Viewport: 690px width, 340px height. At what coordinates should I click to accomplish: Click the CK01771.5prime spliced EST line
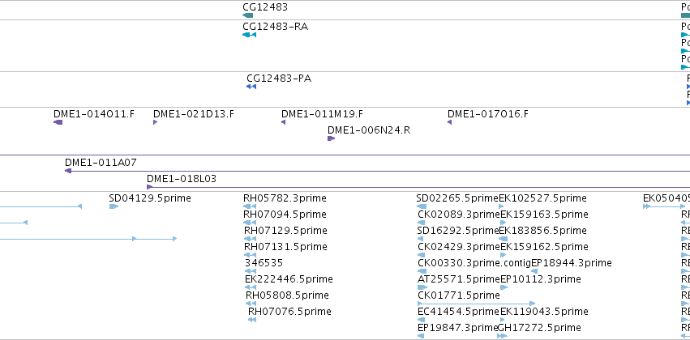click(x=476, y=304)
